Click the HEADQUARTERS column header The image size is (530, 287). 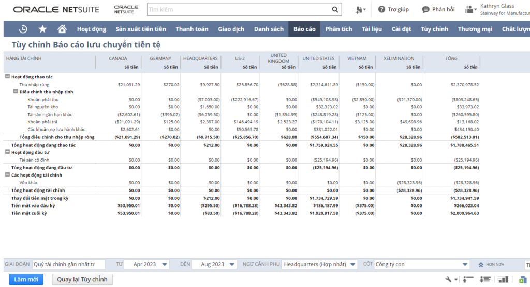click(x=200, y=58)
